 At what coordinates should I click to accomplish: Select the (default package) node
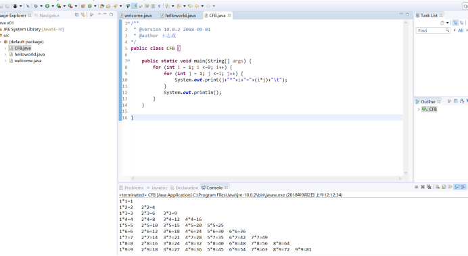[24, 42]
